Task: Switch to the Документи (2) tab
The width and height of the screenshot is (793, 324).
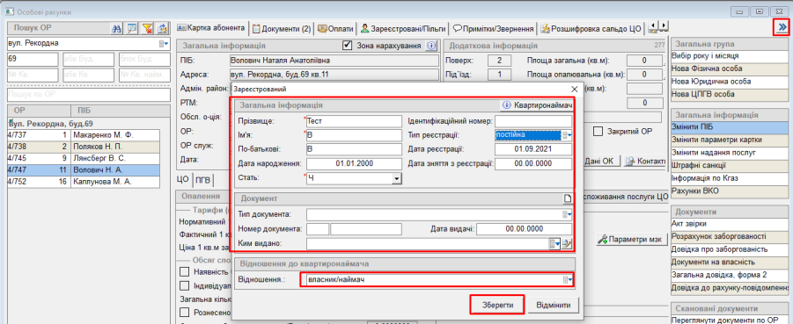Action: (x=282, y=29)
